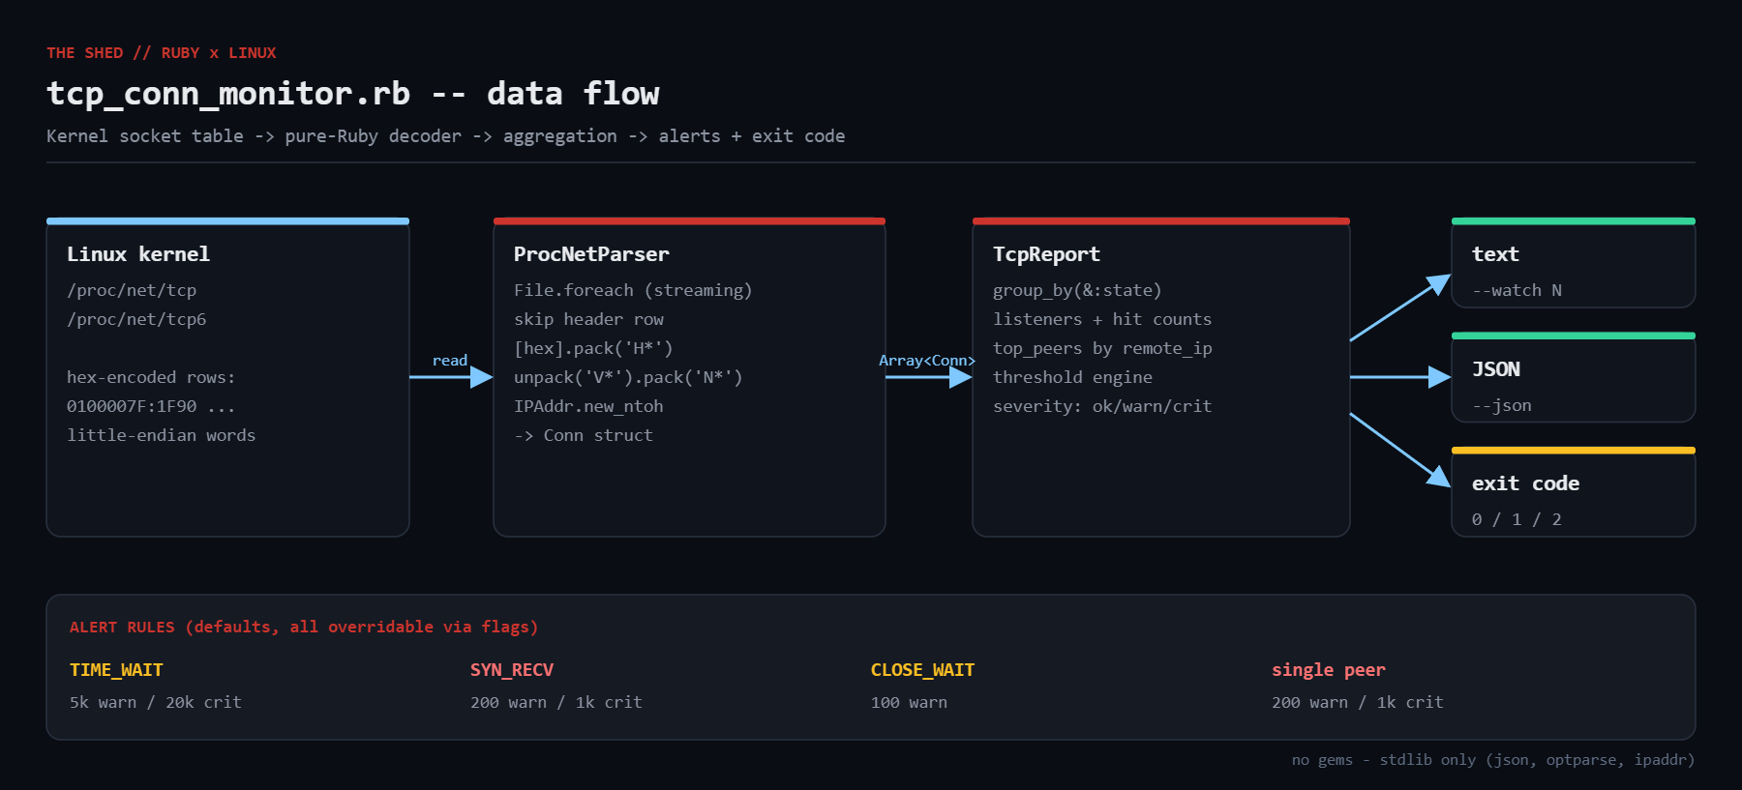Click the 'THE SHED // RUBY x LINUX' header text

click(x=162, y=53)
